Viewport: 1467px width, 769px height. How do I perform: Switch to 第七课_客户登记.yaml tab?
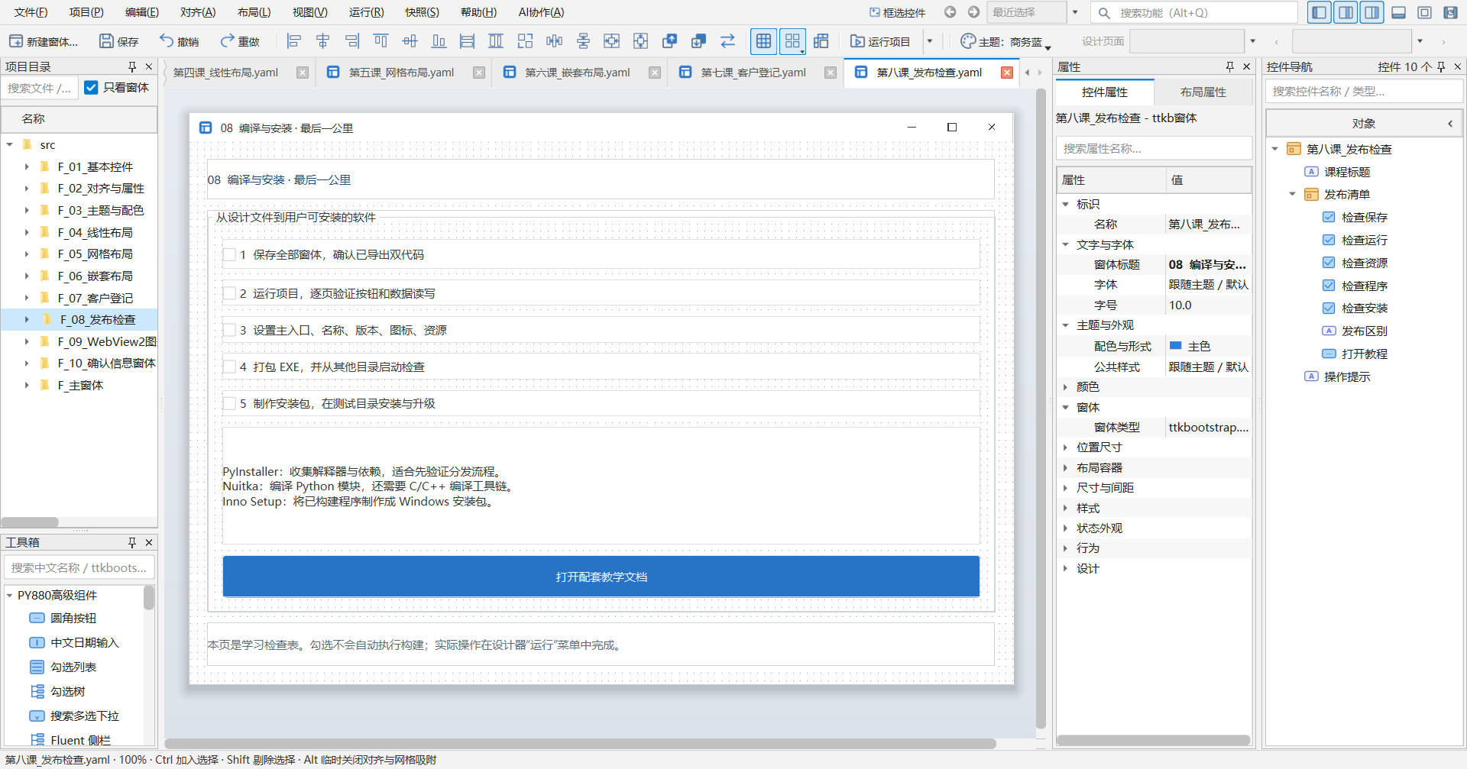(753, 73)
